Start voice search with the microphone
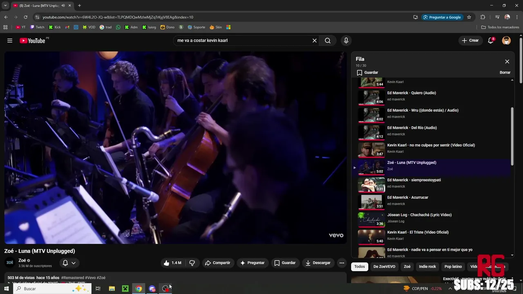This screenshot has width=523, height=294. click(346, 40)
